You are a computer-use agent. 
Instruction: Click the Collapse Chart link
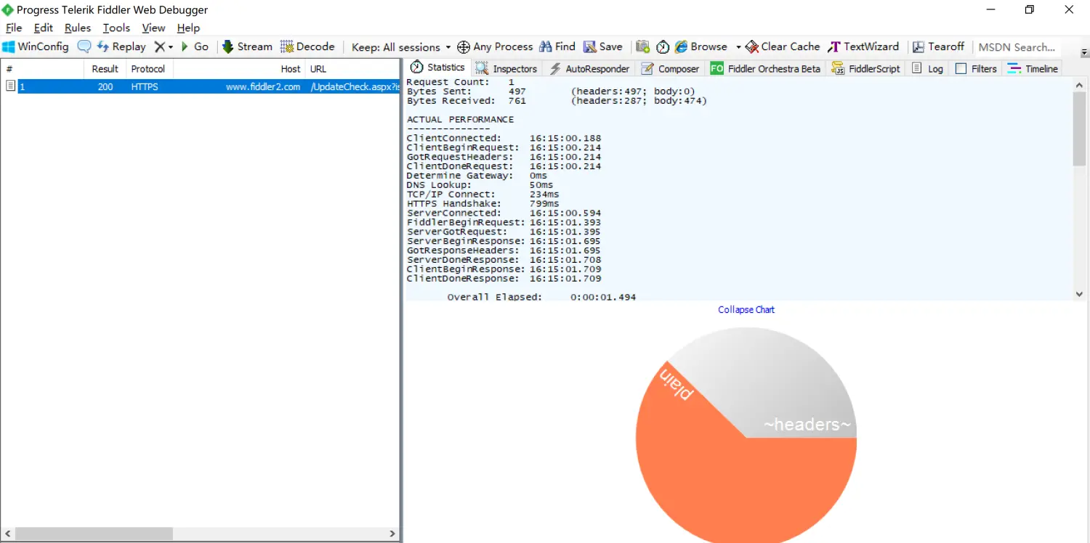tap(746, 309)
